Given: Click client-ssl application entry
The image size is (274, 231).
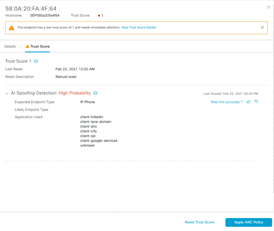Looking at the screenshot, I should 88,136.
